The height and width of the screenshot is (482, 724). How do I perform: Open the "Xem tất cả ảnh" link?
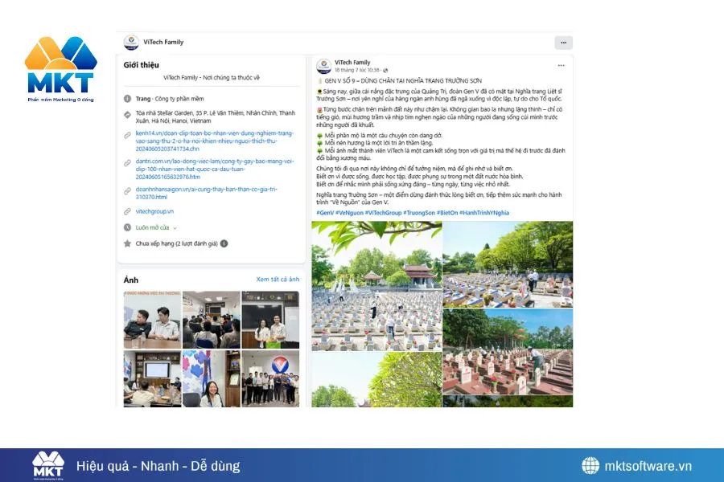tap(278, 280)
